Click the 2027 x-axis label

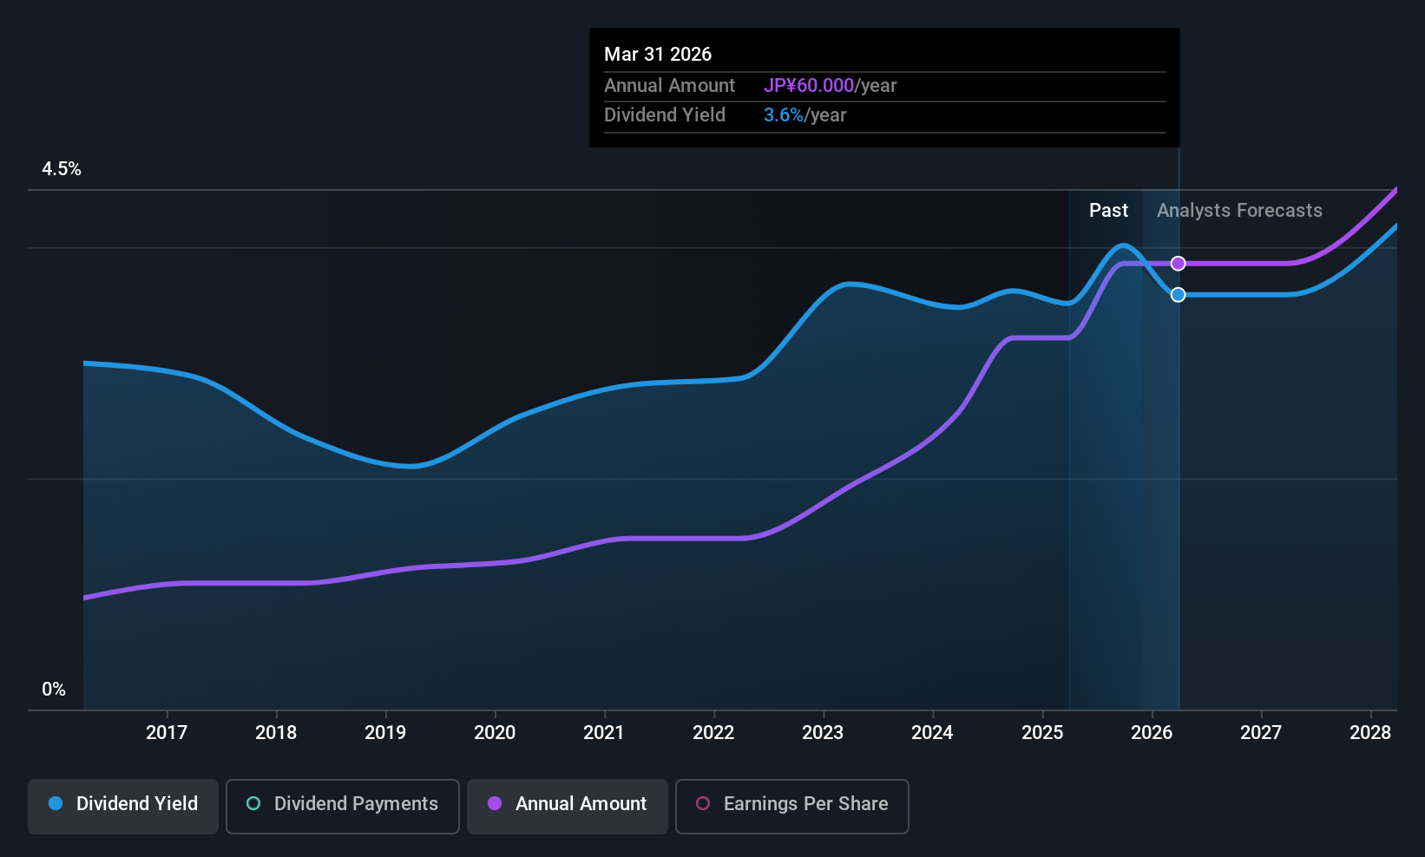[x=1261, y=733]
